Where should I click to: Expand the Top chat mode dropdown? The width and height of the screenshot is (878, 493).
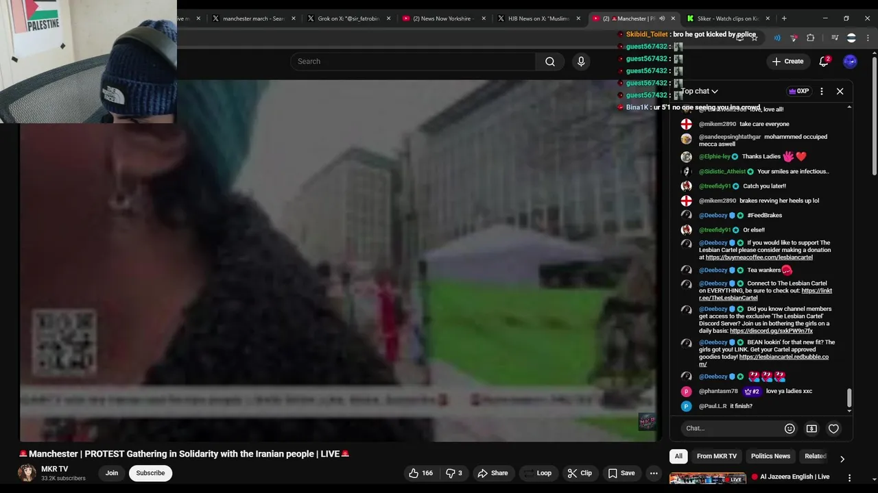pos(700,91)
